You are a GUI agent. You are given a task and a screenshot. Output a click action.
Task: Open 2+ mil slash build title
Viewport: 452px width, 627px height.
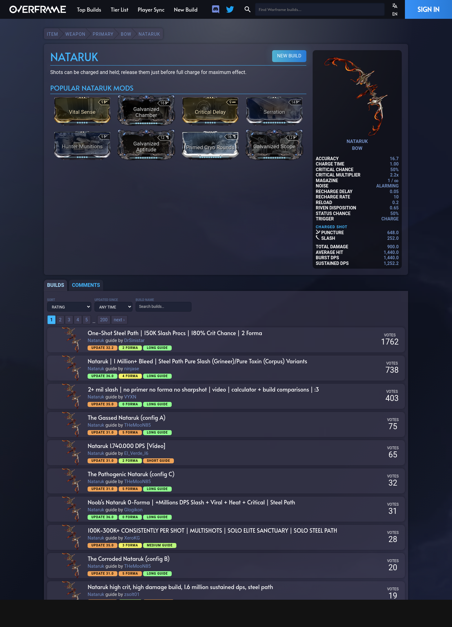[203, 390]
